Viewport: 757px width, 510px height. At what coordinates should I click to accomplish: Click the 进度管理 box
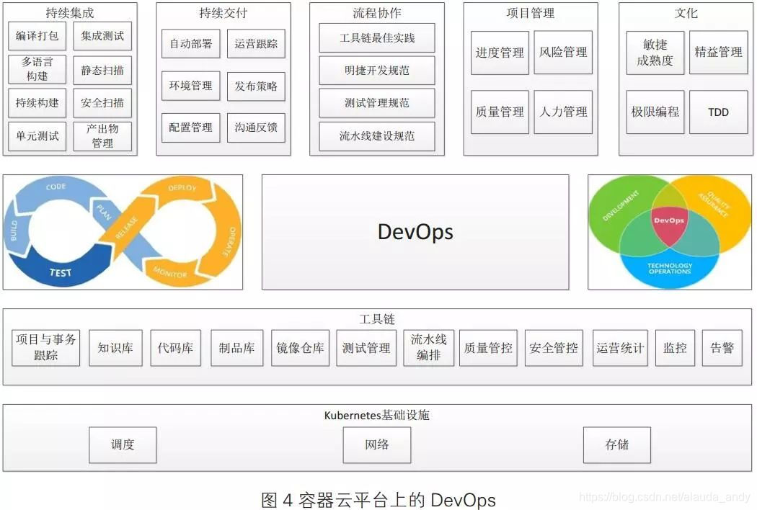tap(500, 53)
